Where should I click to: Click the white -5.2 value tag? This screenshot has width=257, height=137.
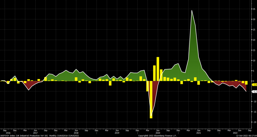click(254, 92)
